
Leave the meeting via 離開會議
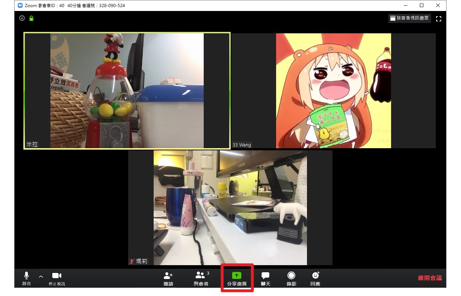[430, 278]
